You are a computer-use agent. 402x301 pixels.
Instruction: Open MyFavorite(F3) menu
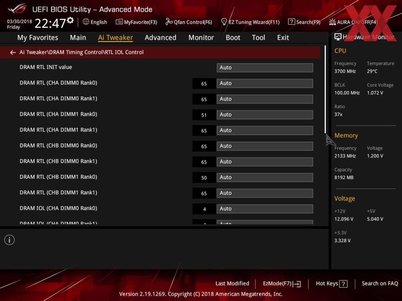tap(140, 22)
